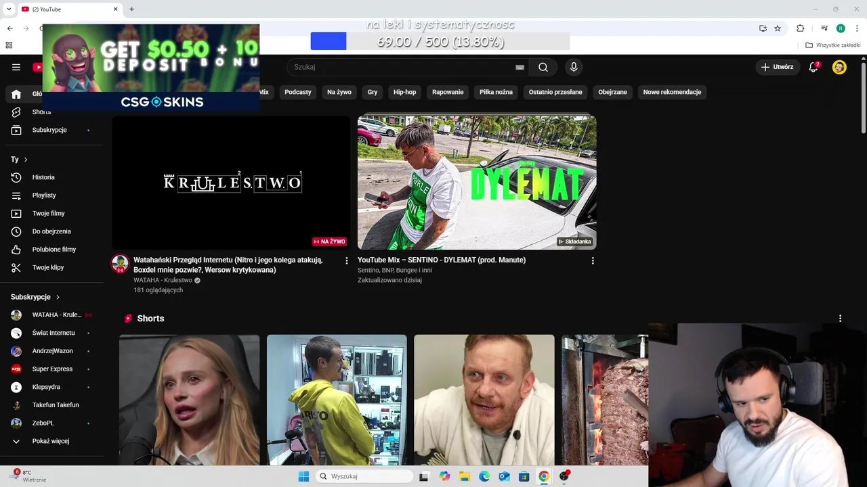Select the Obejrzane filter chip
Image resolution: width=867 pixels, height=487 pixels.
613,92
